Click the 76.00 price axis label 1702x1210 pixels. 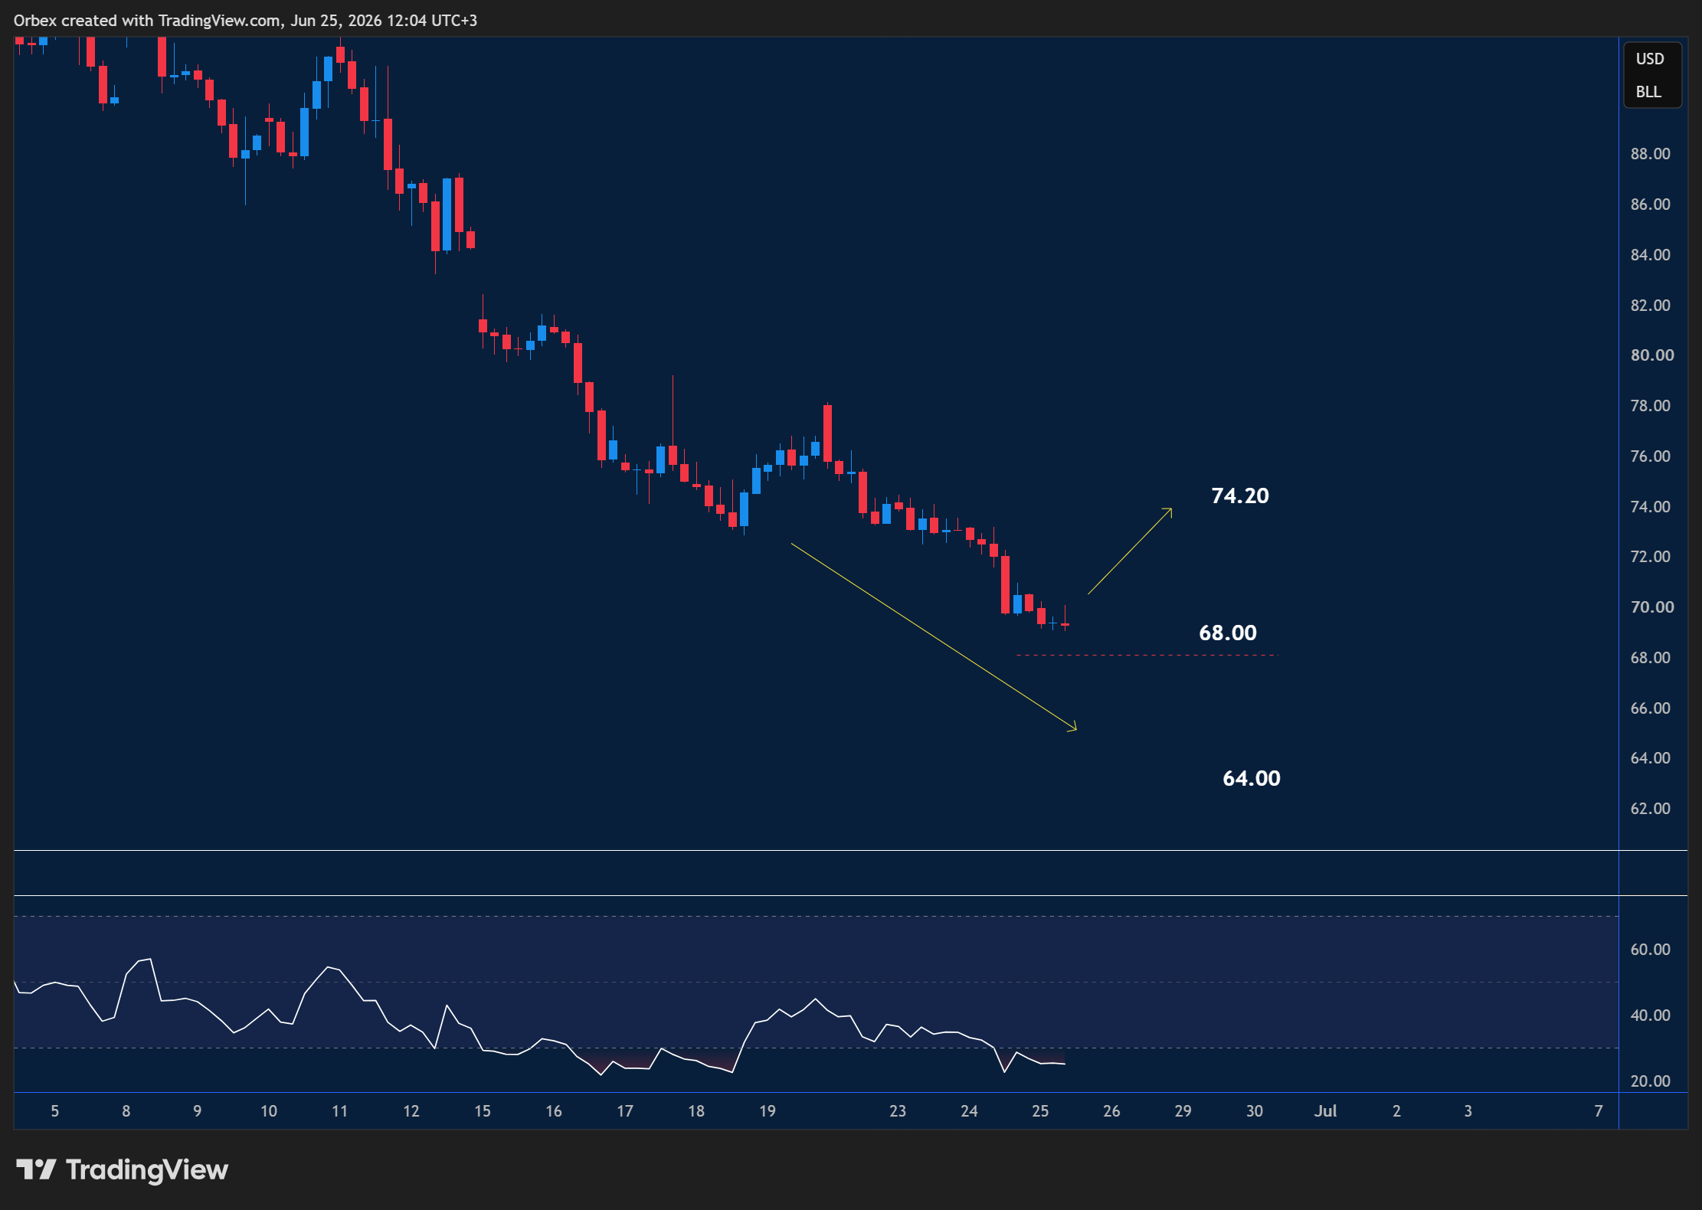(x=1651, y=456)
